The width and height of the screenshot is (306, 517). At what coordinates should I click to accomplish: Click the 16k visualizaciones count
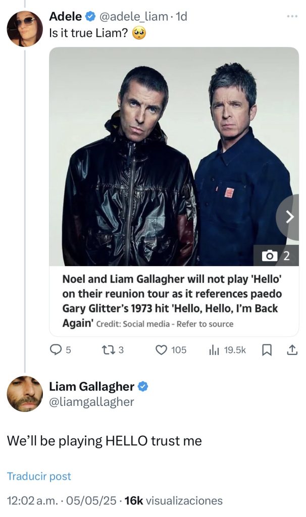(x=173, y=500)
